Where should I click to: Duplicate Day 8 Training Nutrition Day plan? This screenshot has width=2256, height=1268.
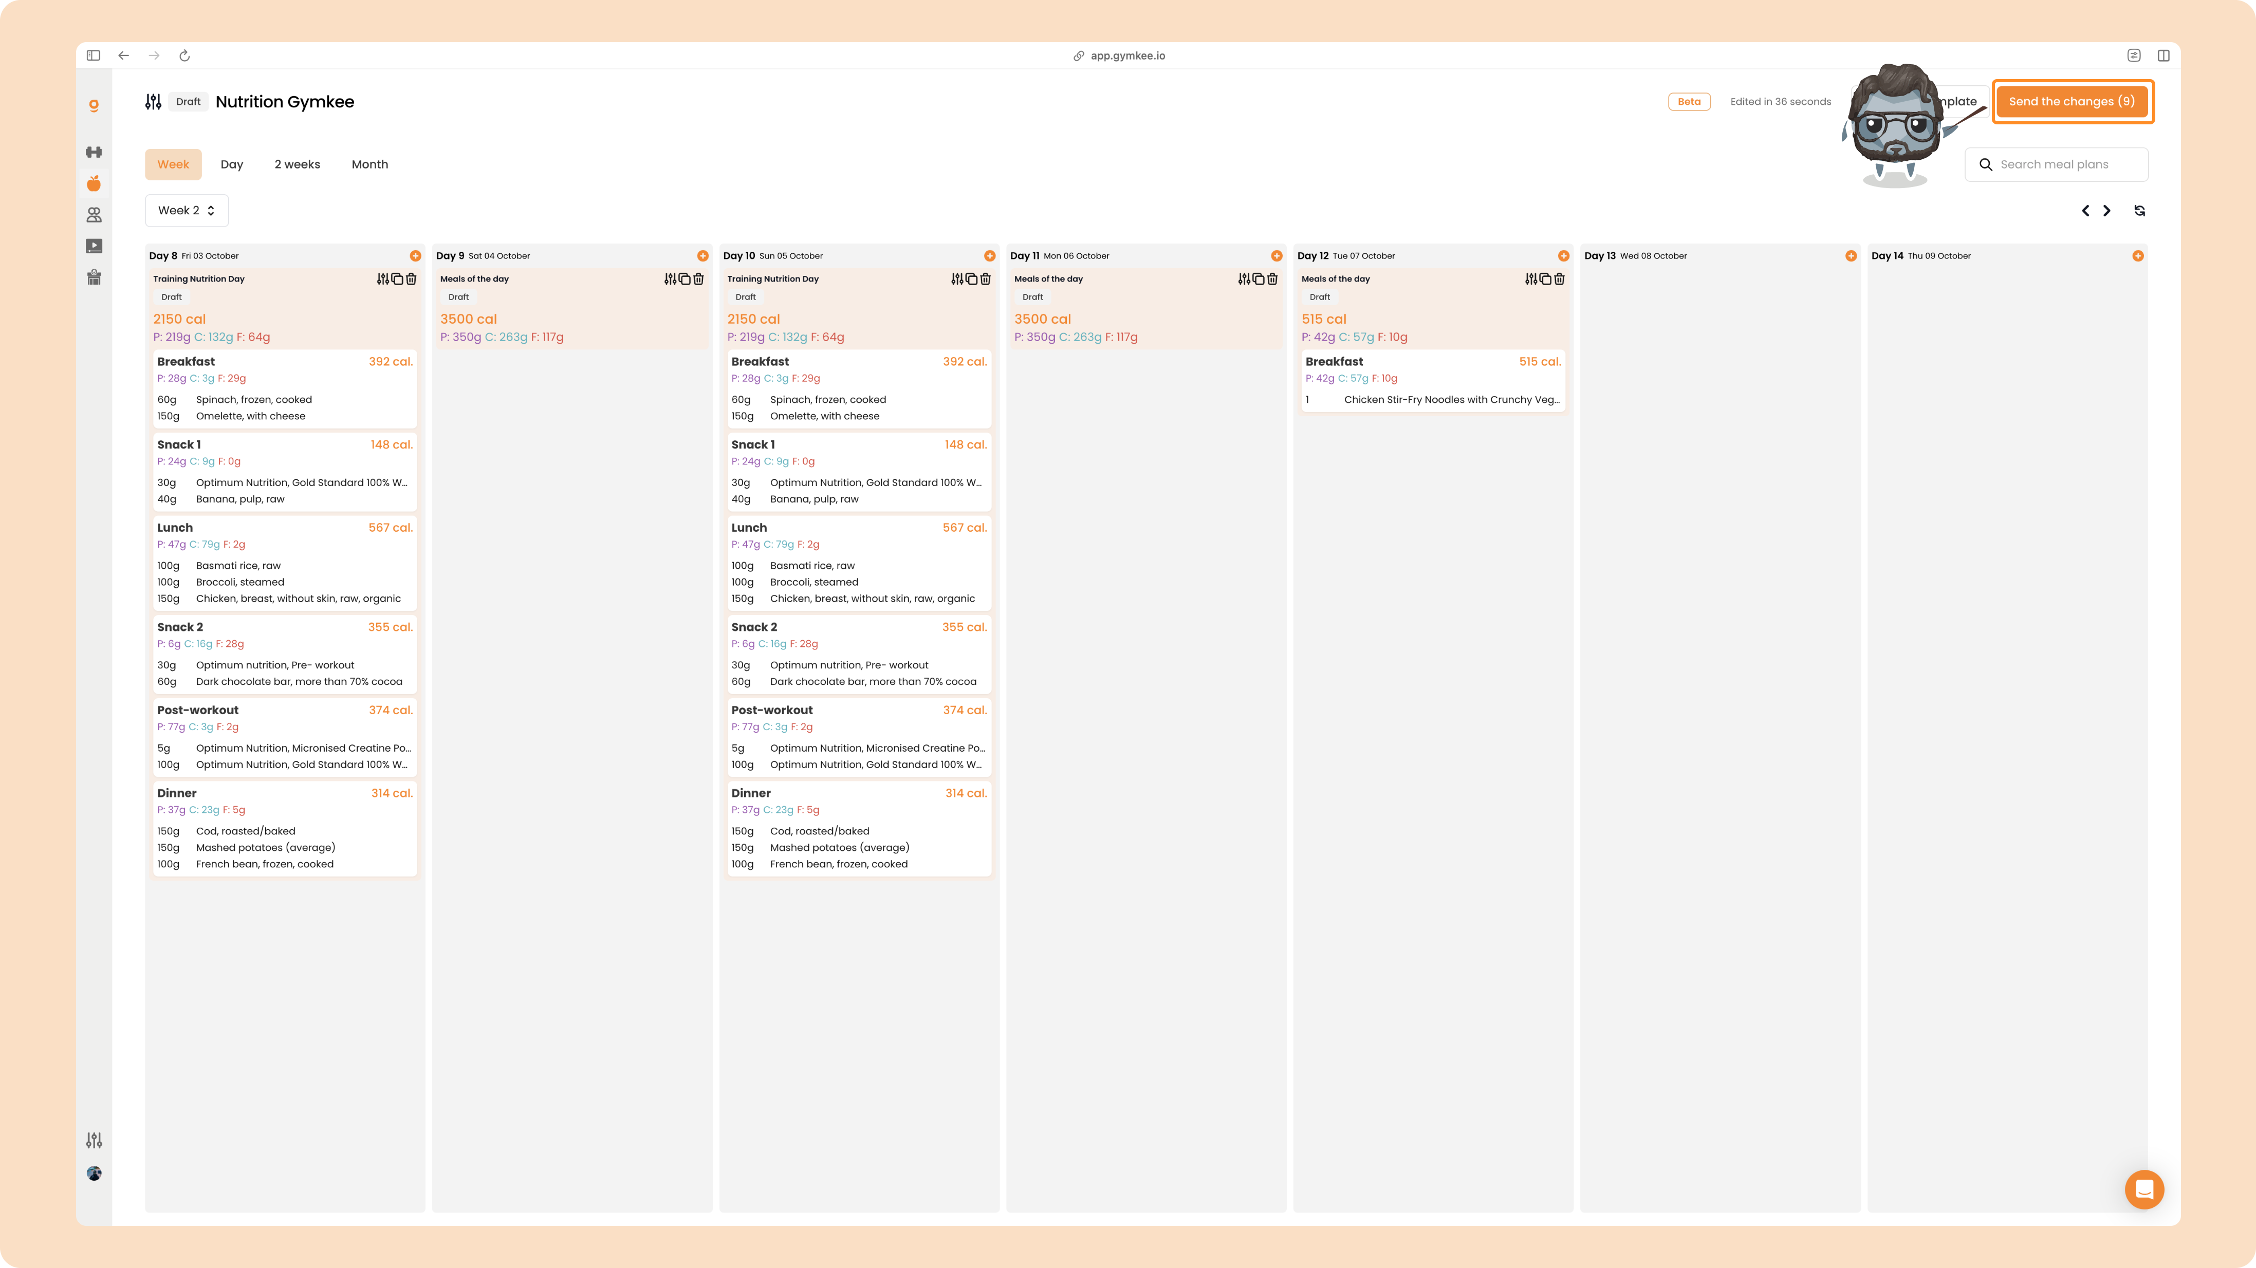pyautogui.click(x=397, y=279)
